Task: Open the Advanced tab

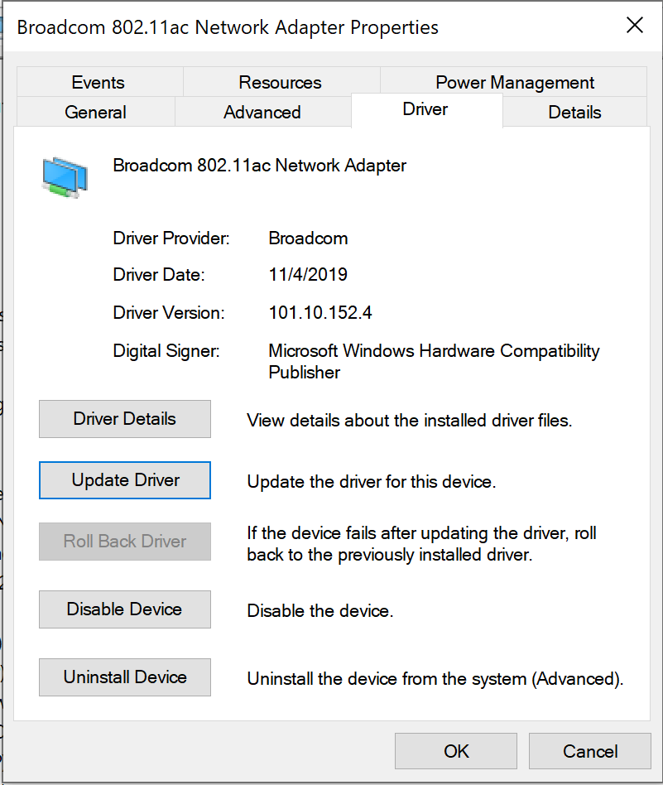Action: 262,113
